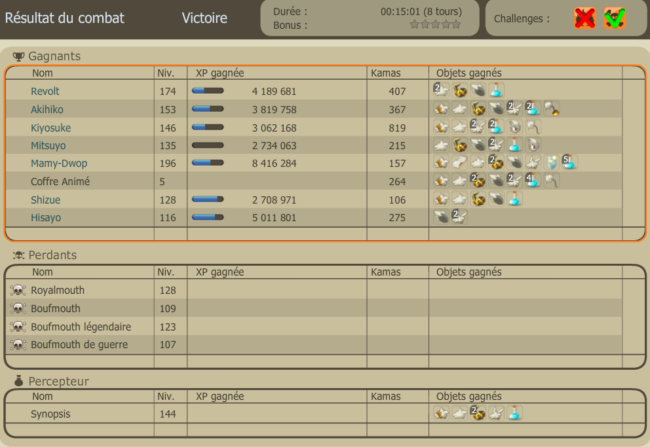Click the Victoire result label
This screenshot has width=650, height=447.
[x=204, y=18]
